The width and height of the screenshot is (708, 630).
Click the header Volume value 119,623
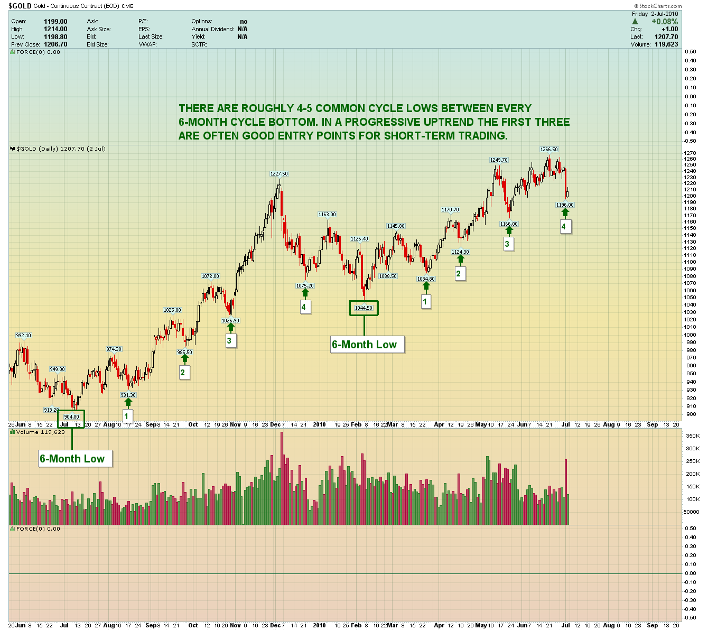click(666, 44)
